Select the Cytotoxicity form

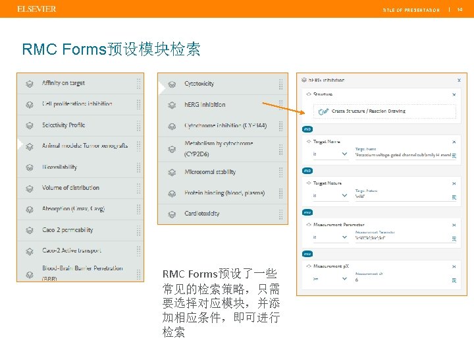click(223, 84)
